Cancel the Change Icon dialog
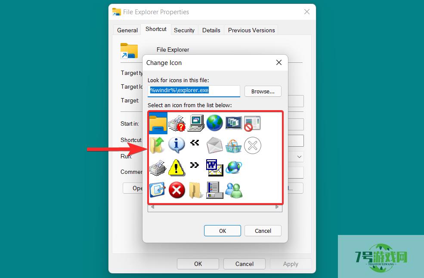Viewport: 424px width, 278px height. pos(263,231)
